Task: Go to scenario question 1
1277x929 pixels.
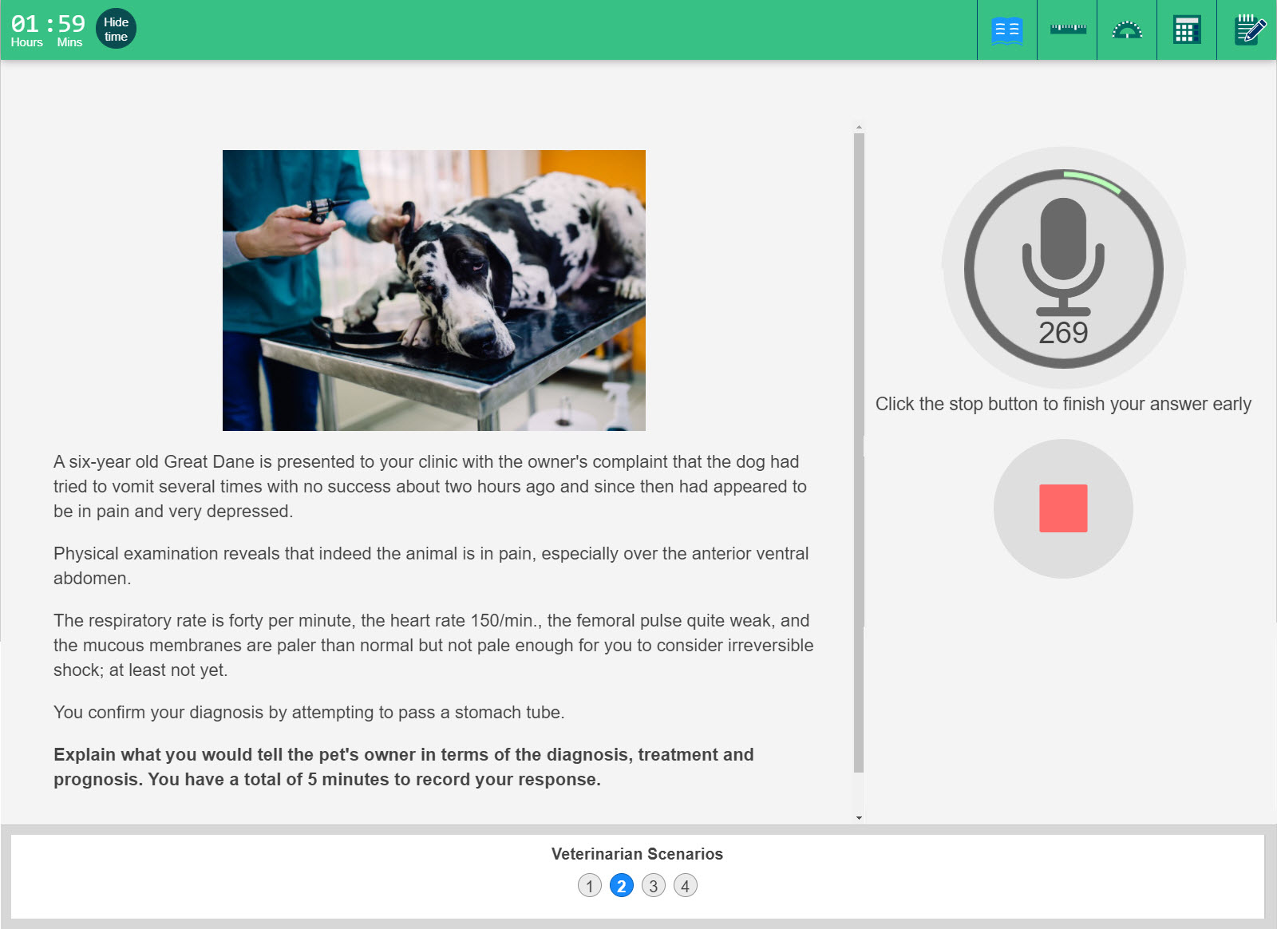Action: click(x=590, y=886)
